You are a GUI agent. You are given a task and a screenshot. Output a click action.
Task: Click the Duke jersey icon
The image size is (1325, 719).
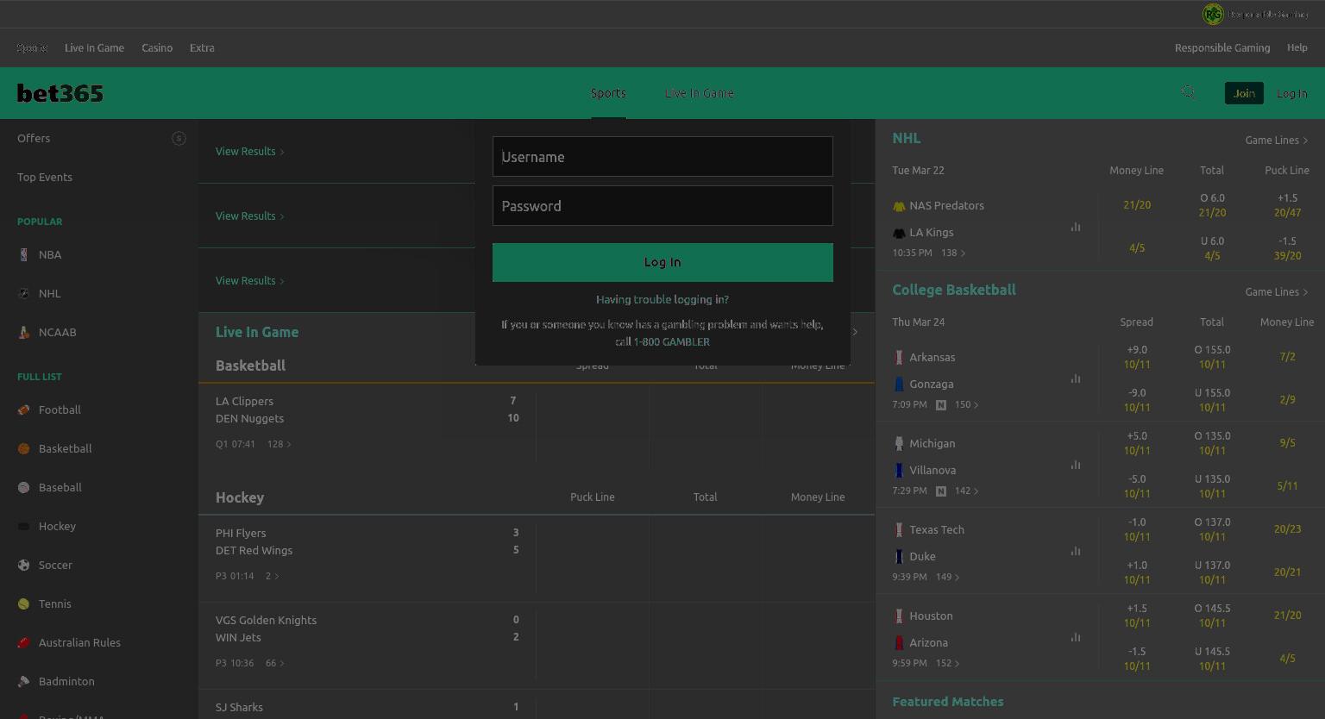(x=899, y=556)
